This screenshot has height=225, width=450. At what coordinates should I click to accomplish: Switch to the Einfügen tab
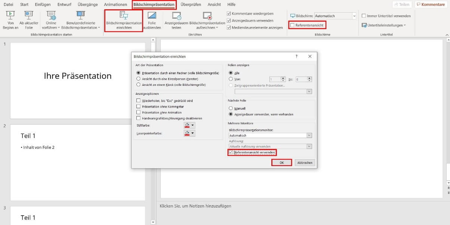[43, 4]
